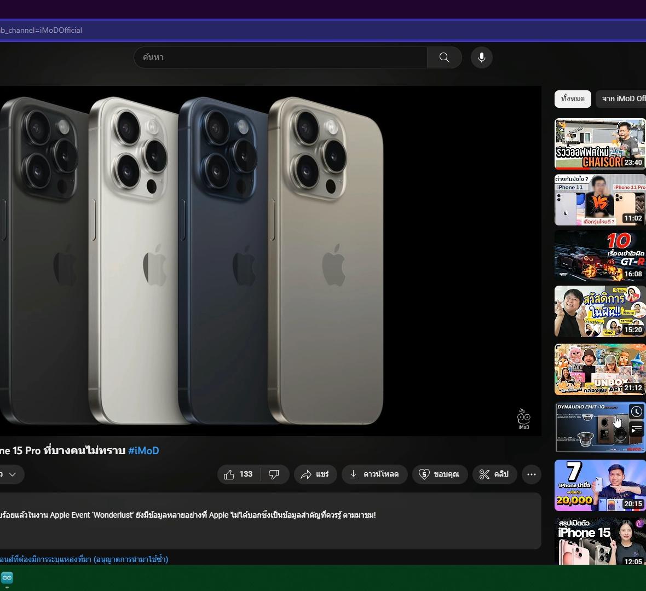
Task: Open the GT-R 10 misconceptions video
Action: pos(600,256)
